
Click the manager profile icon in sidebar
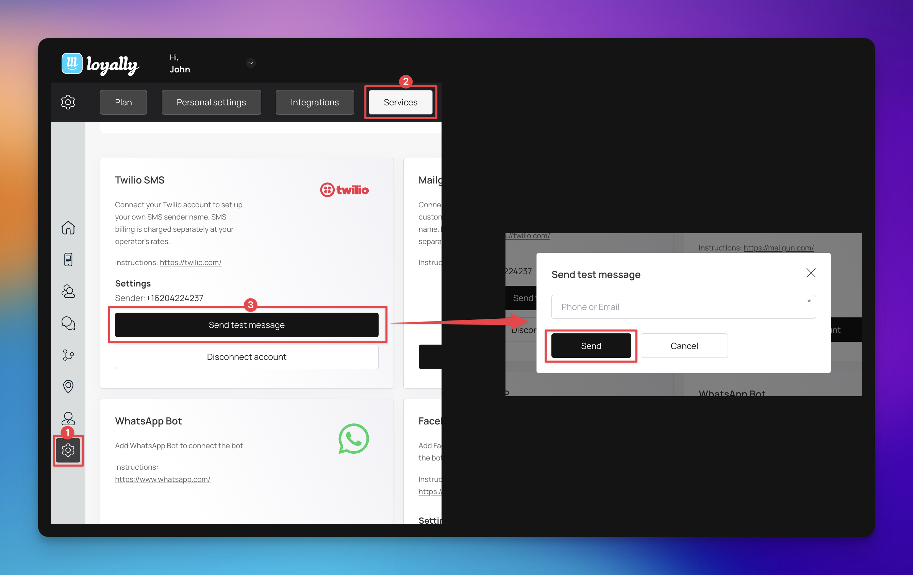coord(68,418)
